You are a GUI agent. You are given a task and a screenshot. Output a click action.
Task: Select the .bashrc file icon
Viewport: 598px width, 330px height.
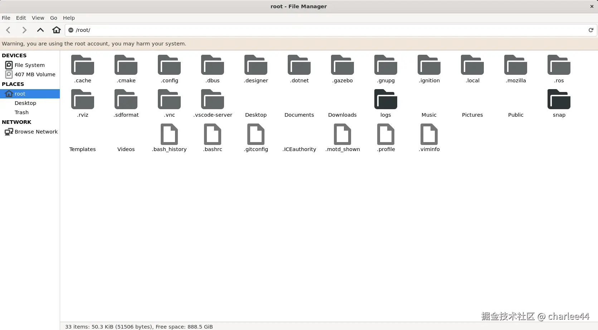tap(213, 134)
